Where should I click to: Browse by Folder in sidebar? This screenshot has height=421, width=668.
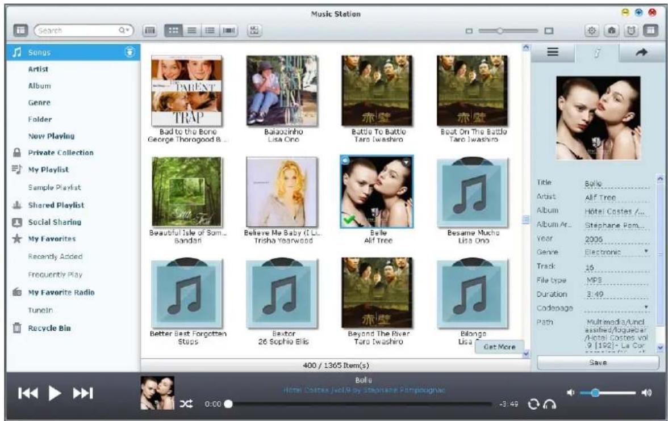[x=40, y=119]
